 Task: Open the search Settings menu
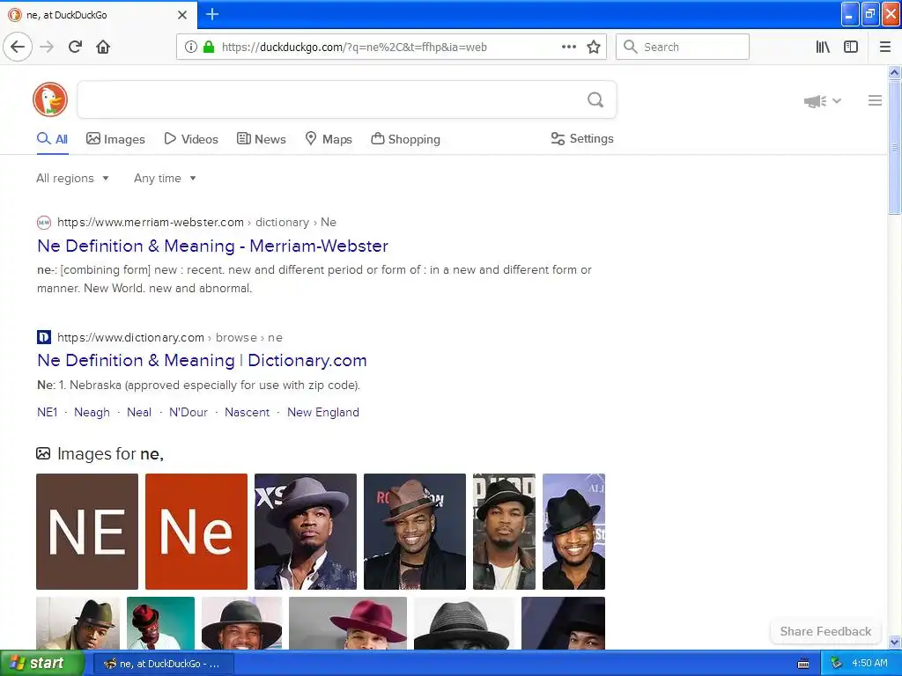point(582,138)
